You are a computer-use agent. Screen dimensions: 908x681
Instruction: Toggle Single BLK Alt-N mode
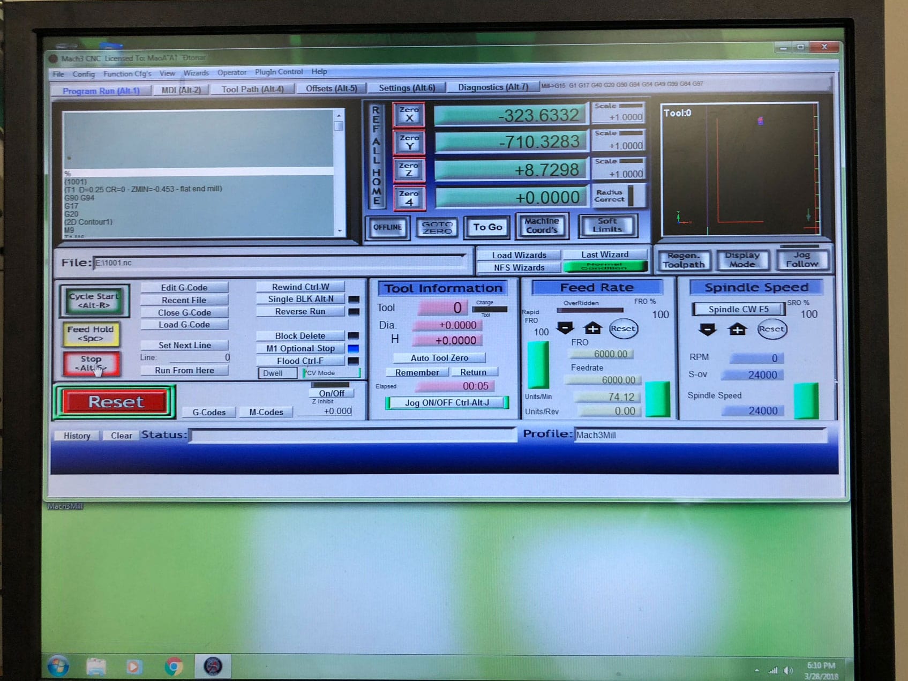point(301,299)
